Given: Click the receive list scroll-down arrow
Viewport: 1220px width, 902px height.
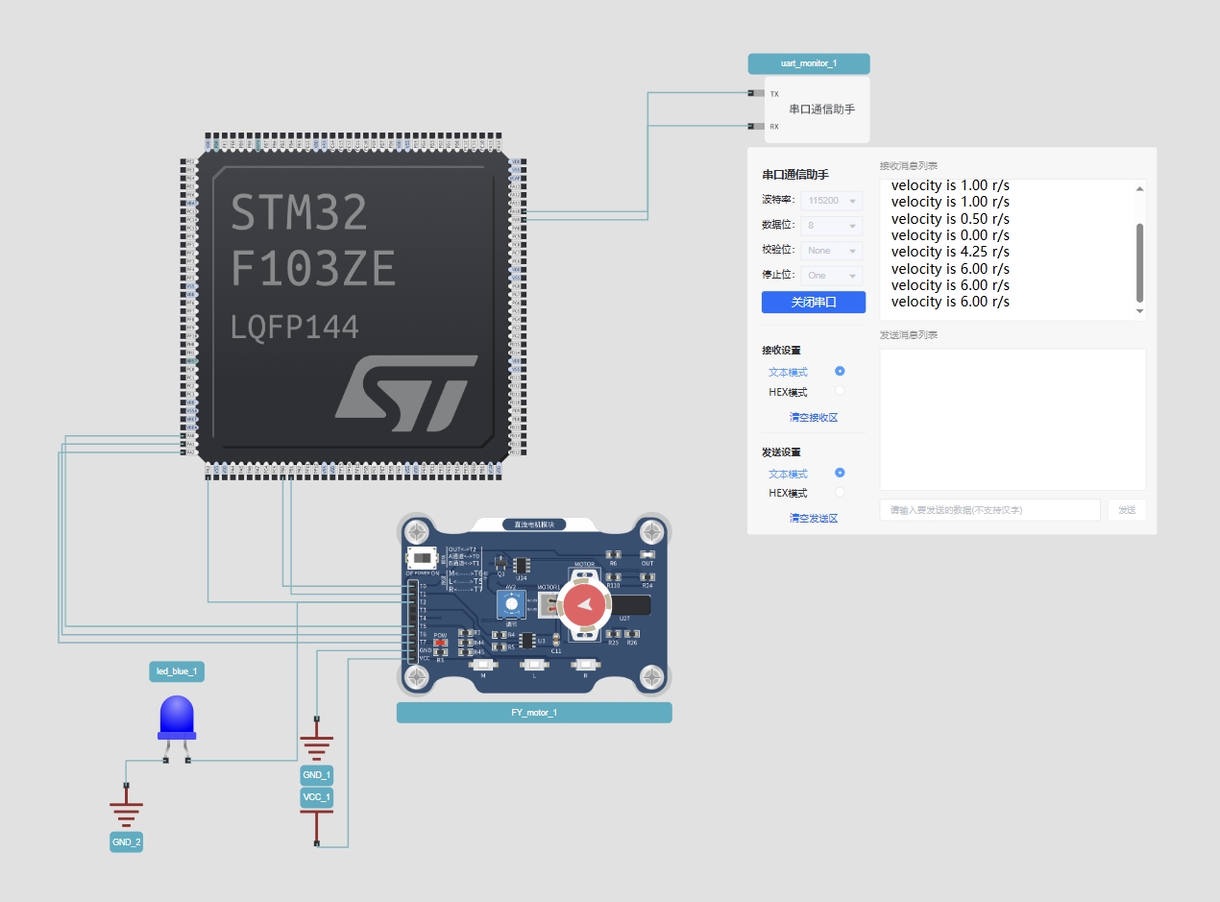Looking at the screenshot, I should point(1140,311).
